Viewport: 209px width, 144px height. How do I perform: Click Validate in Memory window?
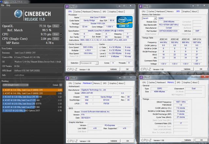[x=187, y=140]
